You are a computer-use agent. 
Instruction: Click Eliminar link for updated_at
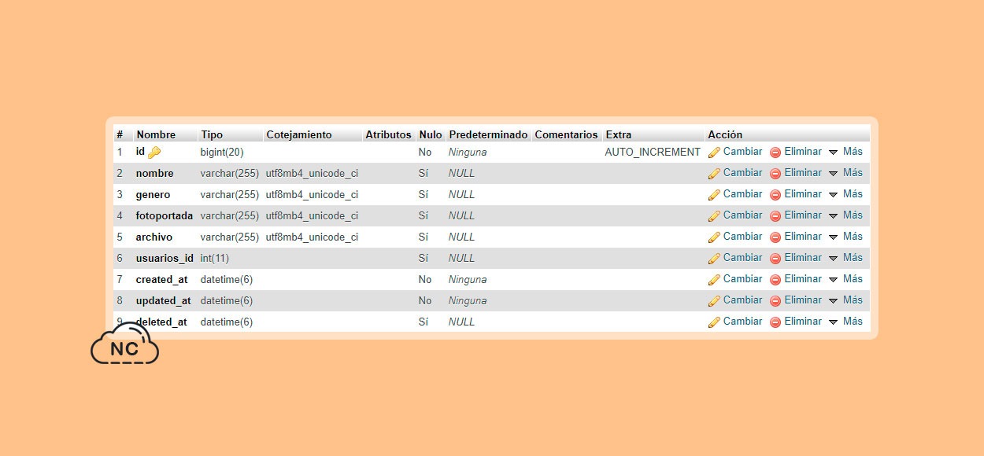[x=803, y=300]
